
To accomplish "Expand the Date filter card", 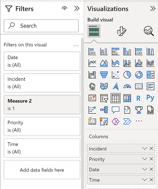I will 42,61.
